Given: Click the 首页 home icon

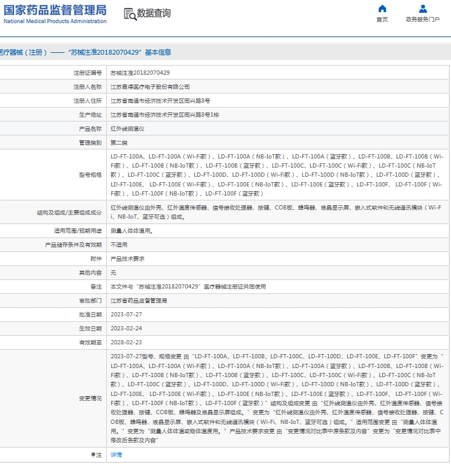Looking at the screenshot, I should coord(382,9).
